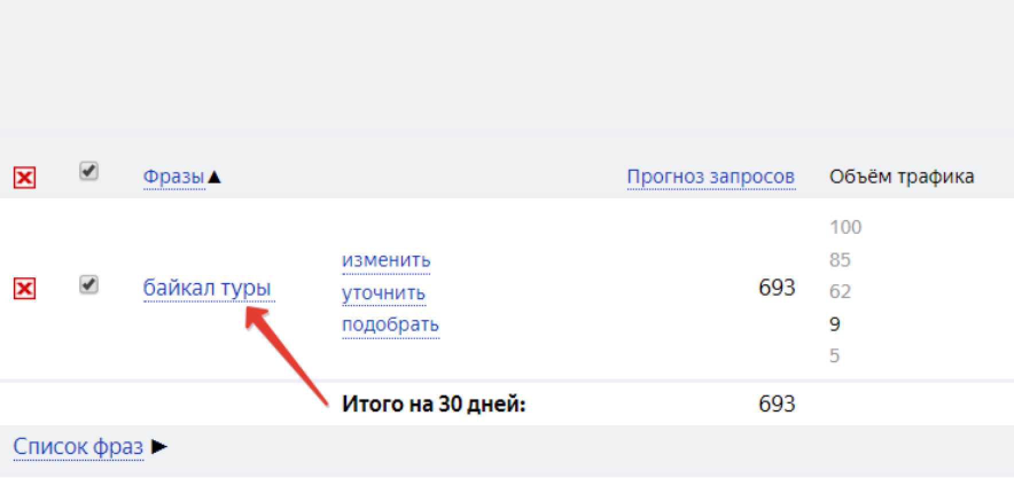
Task: Click the sort arrow beside Фразы
Action: (x=214, y=177)
